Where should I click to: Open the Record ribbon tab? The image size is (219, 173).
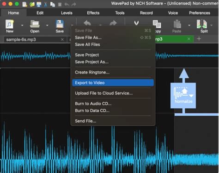(146, 13)
